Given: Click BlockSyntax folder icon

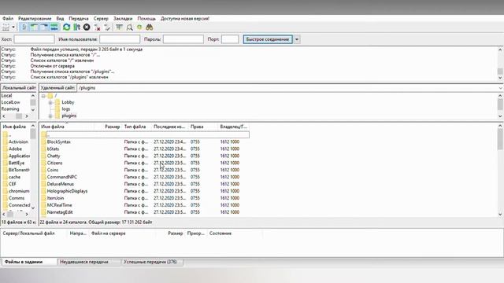Looking at the screenshot, I should point(44,141).
